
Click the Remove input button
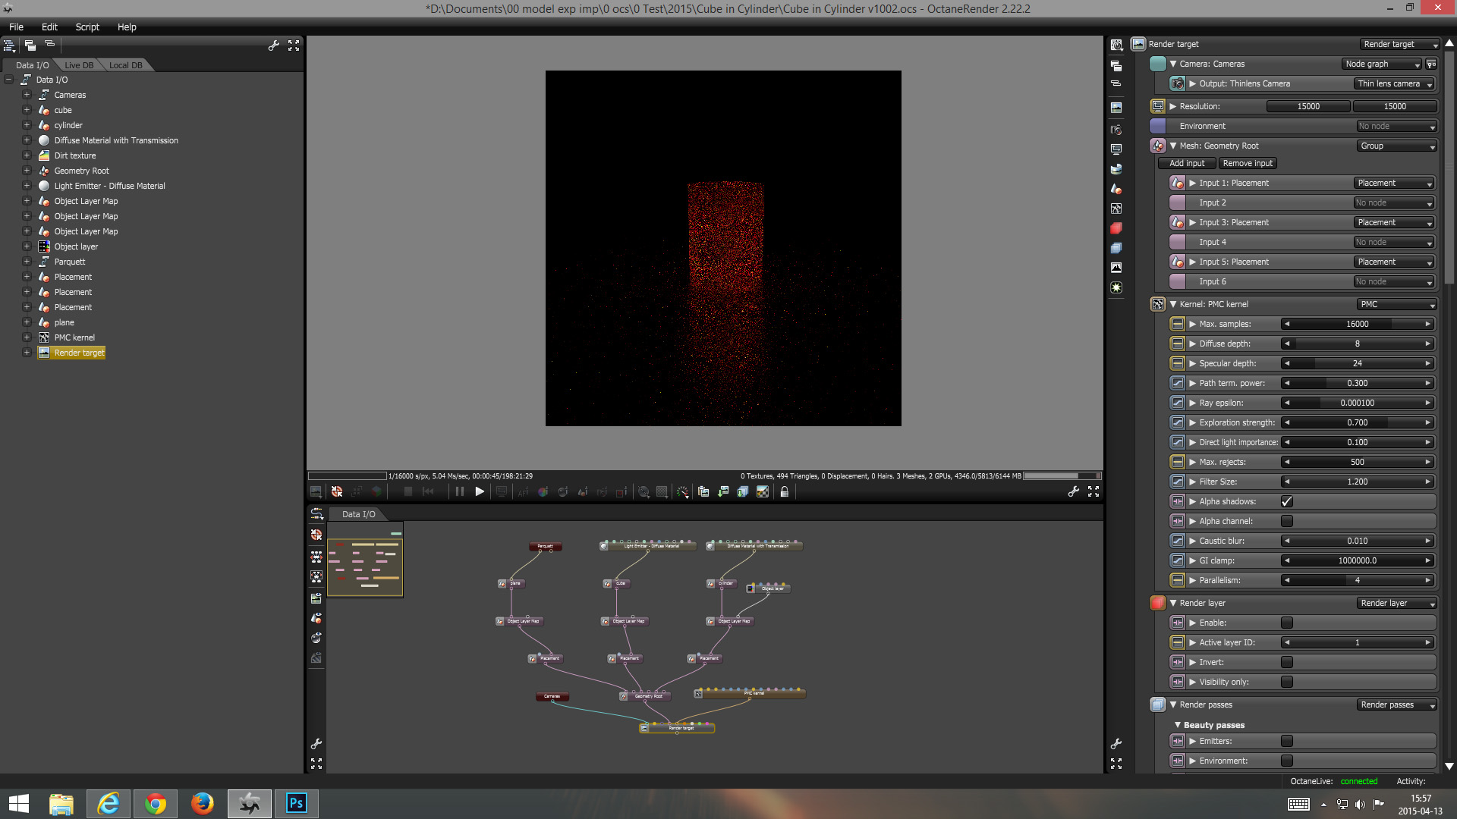(x=1248, y=163)
